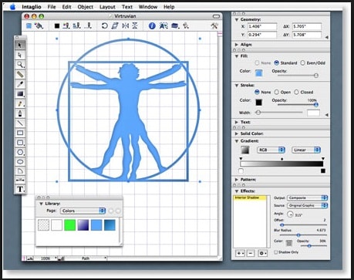Expand the Align section

coord(236,45)
